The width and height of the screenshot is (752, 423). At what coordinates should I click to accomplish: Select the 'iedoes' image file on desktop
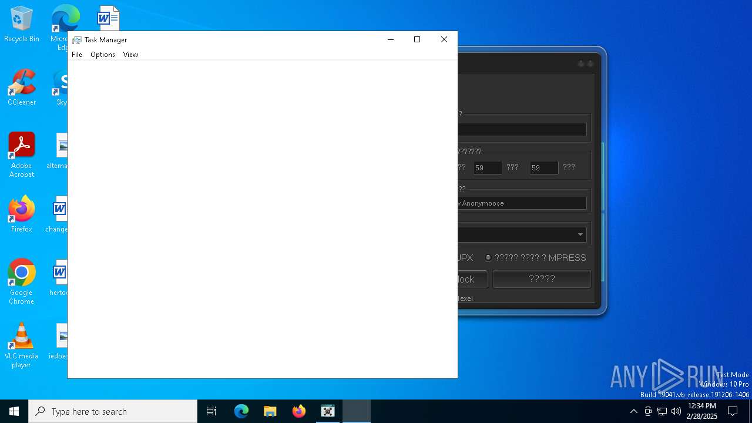coord(59,341)
